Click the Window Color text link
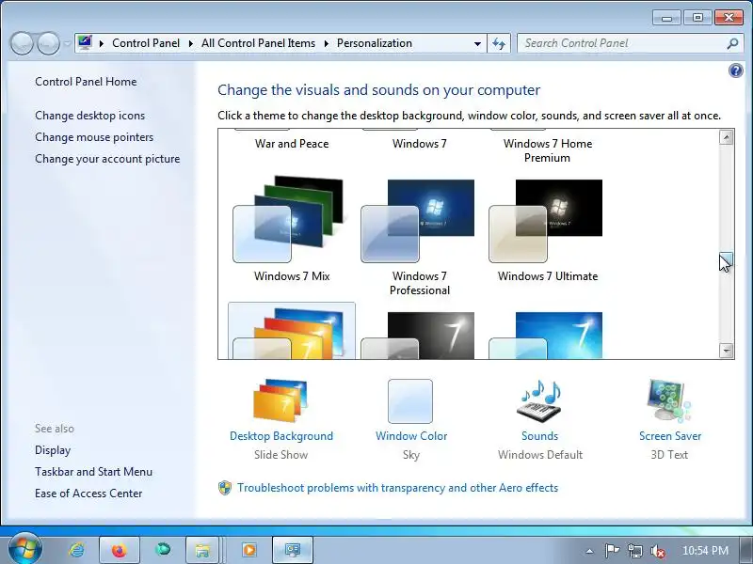Image resolution: width=753 pixels, height=564 pixels. [411, 436]
